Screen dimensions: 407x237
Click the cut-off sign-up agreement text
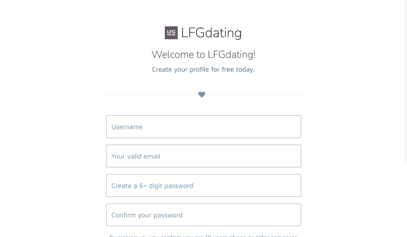[203, 236]
